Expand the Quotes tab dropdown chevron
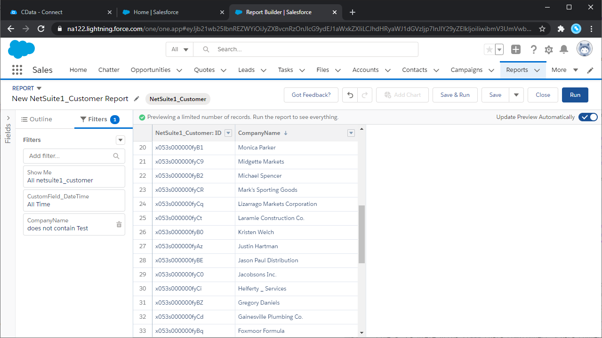 tap(224, 71)
